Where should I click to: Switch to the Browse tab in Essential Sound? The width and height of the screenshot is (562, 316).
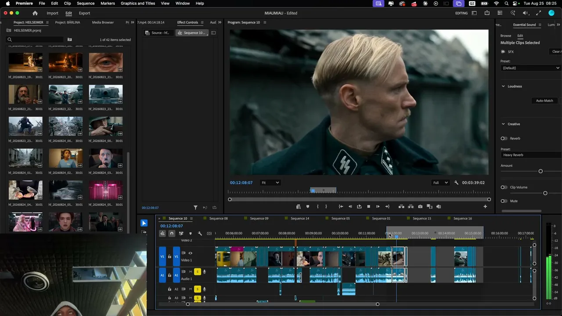click(506, 36)
